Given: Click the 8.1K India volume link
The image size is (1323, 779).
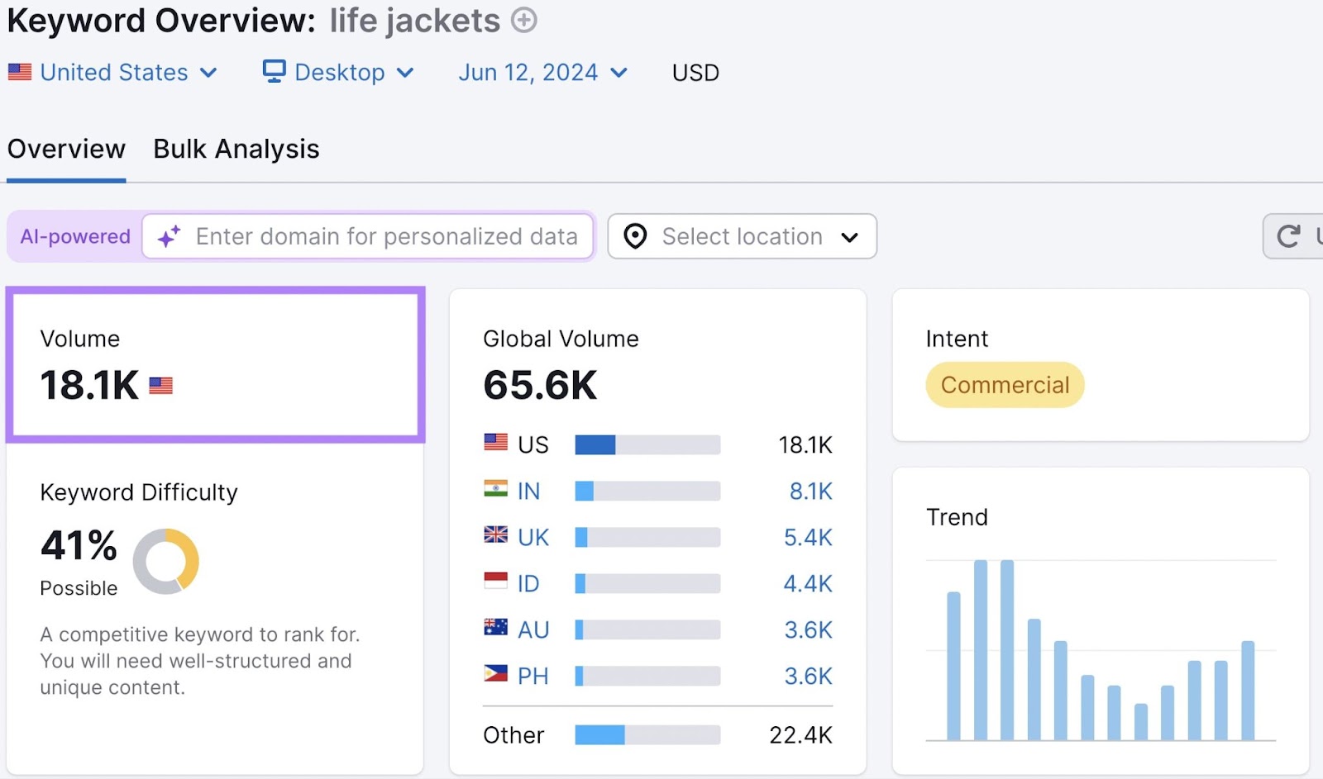Looking at the screenshot, I should coord(810,492).
